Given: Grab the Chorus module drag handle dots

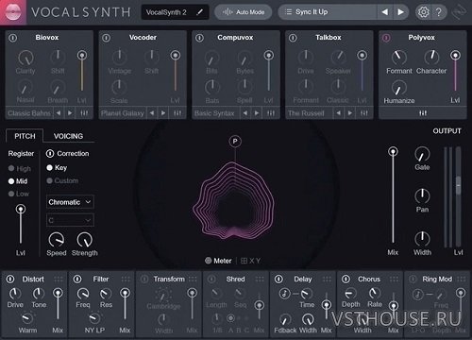Looking at the screenshot, I should (394, 280).
